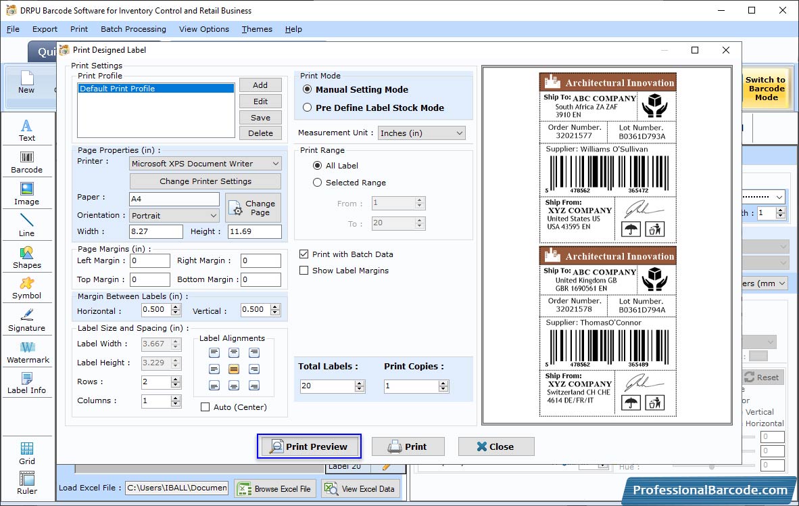
Task: Click the Print button
Action: coord(408,446)
